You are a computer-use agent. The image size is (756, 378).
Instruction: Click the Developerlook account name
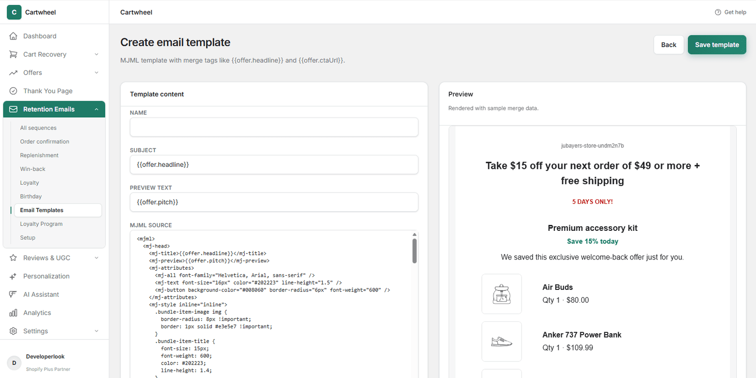click(x=45, y=356)
